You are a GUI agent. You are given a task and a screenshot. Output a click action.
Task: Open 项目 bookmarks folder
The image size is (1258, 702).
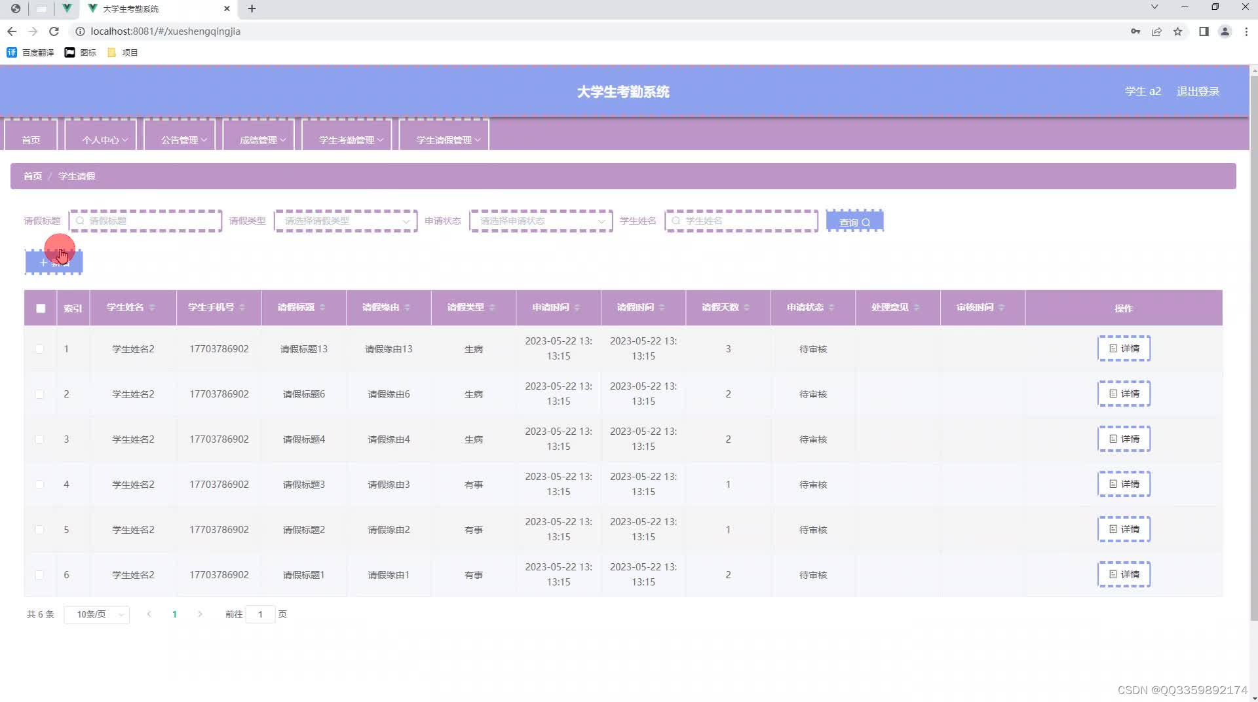point(123,52)
